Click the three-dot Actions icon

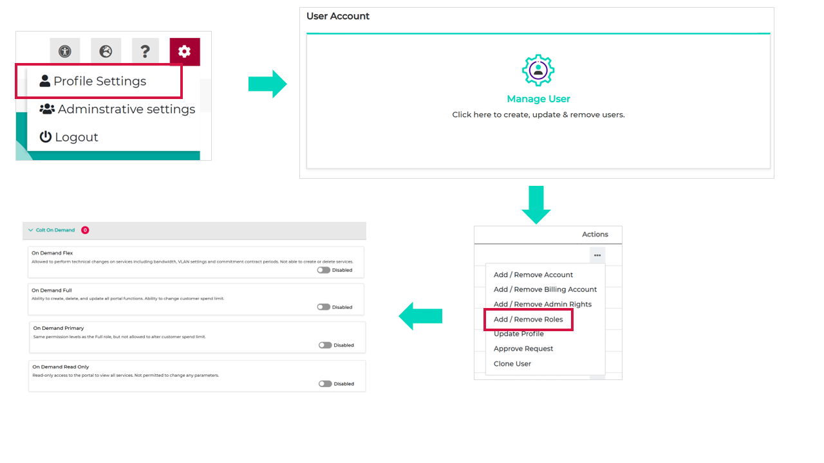[x=597, y=255]
